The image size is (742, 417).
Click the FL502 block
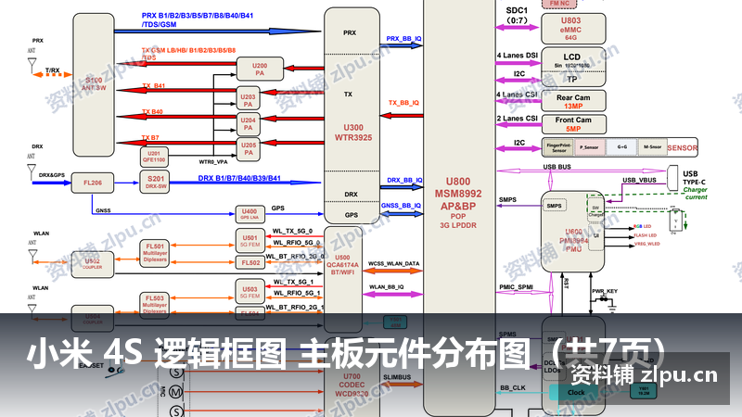(249, 262)
